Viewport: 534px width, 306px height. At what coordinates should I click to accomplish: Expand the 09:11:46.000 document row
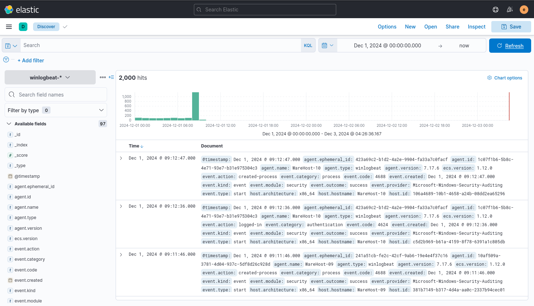(x=121, y=254)
